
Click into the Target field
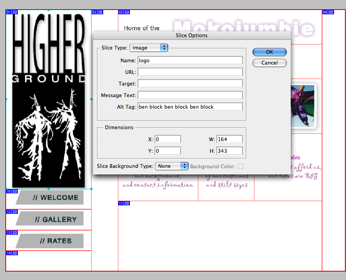pos(190,84)
